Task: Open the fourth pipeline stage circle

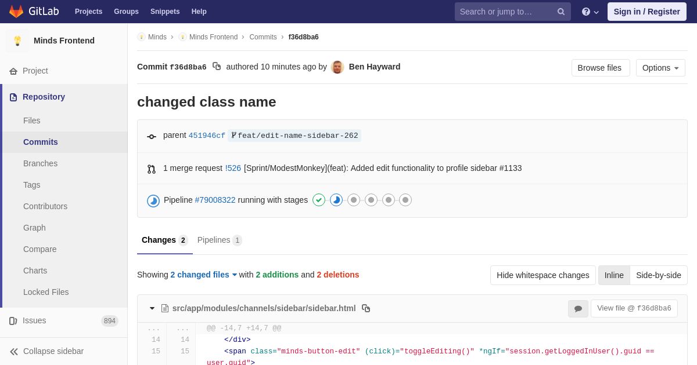Action: click(x=371, y=200)
